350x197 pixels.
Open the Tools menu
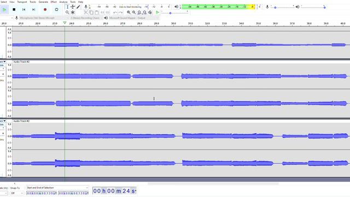(x=73, y=2)
